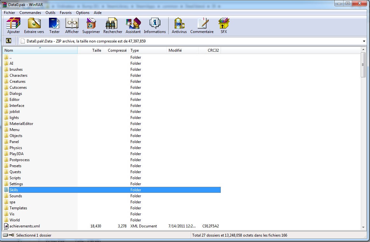Click the Antivirus toolbar icon
Screen dimensions: 370x242
[x=179, y=23]
